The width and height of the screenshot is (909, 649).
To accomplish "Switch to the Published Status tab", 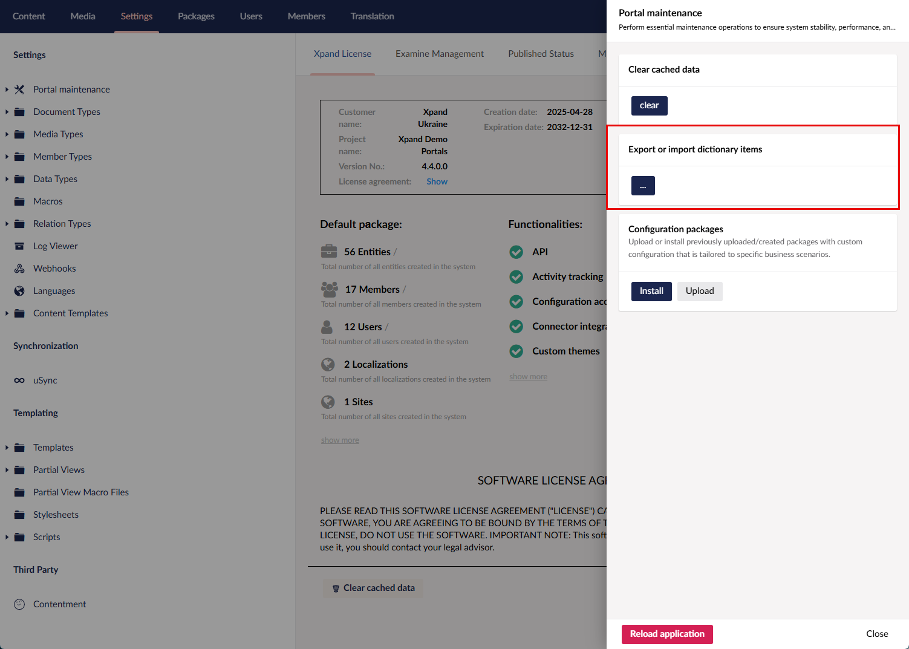I will pos(541,54).
